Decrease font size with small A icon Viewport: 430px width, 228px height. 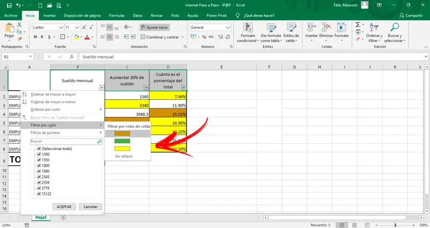91,27
